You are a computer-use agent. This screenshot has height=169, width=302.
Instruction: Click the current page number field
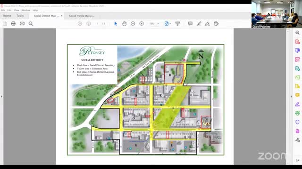coord(98,23)
